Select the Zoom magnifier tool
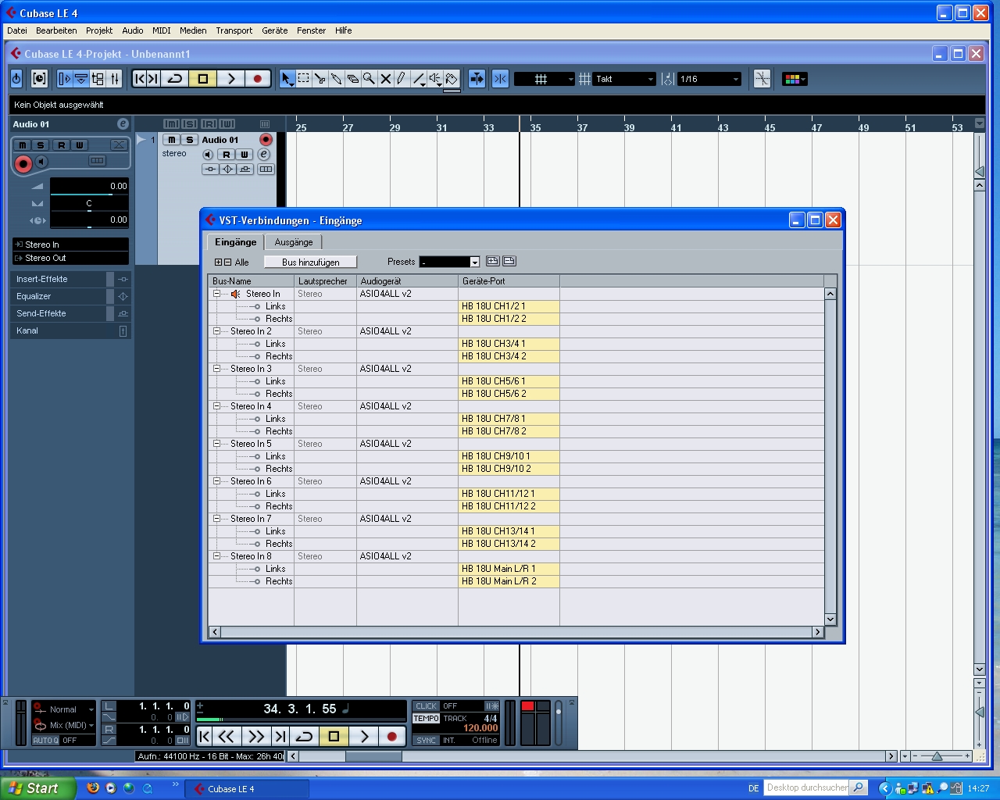 click(369, 79)
